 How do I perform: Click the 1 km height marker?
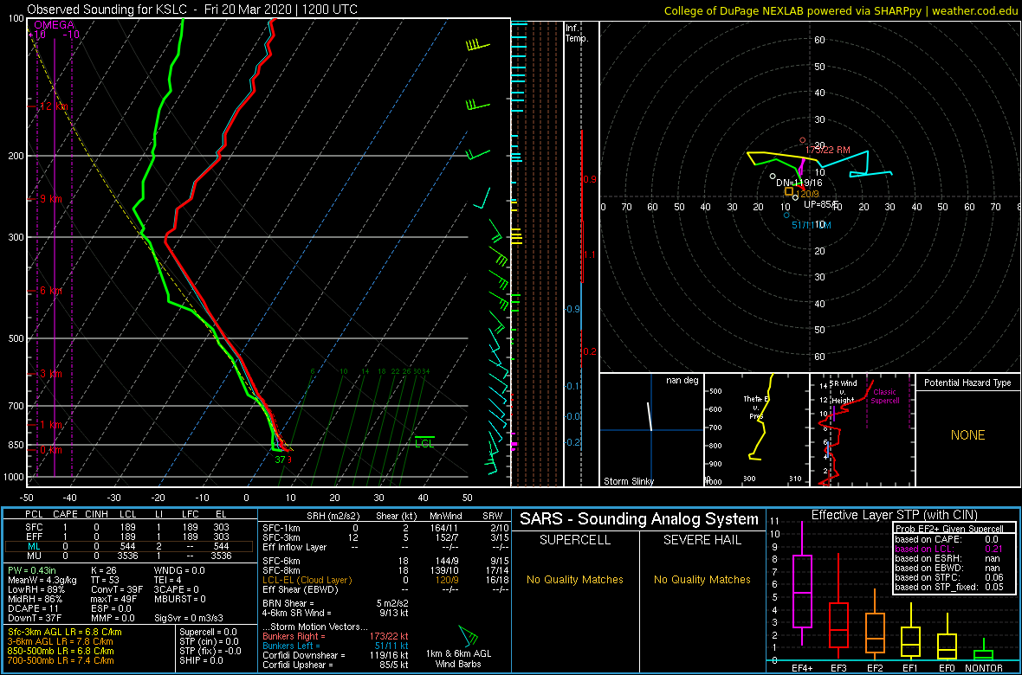46,425
